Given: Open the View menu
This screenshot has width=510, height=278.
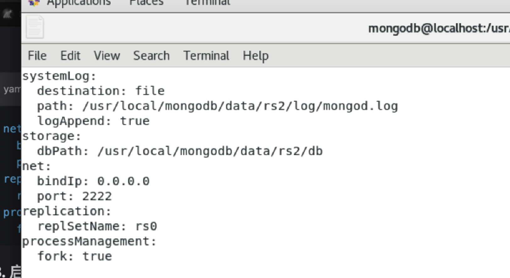Looking at the screenshot, I should [x=107, y=56].
